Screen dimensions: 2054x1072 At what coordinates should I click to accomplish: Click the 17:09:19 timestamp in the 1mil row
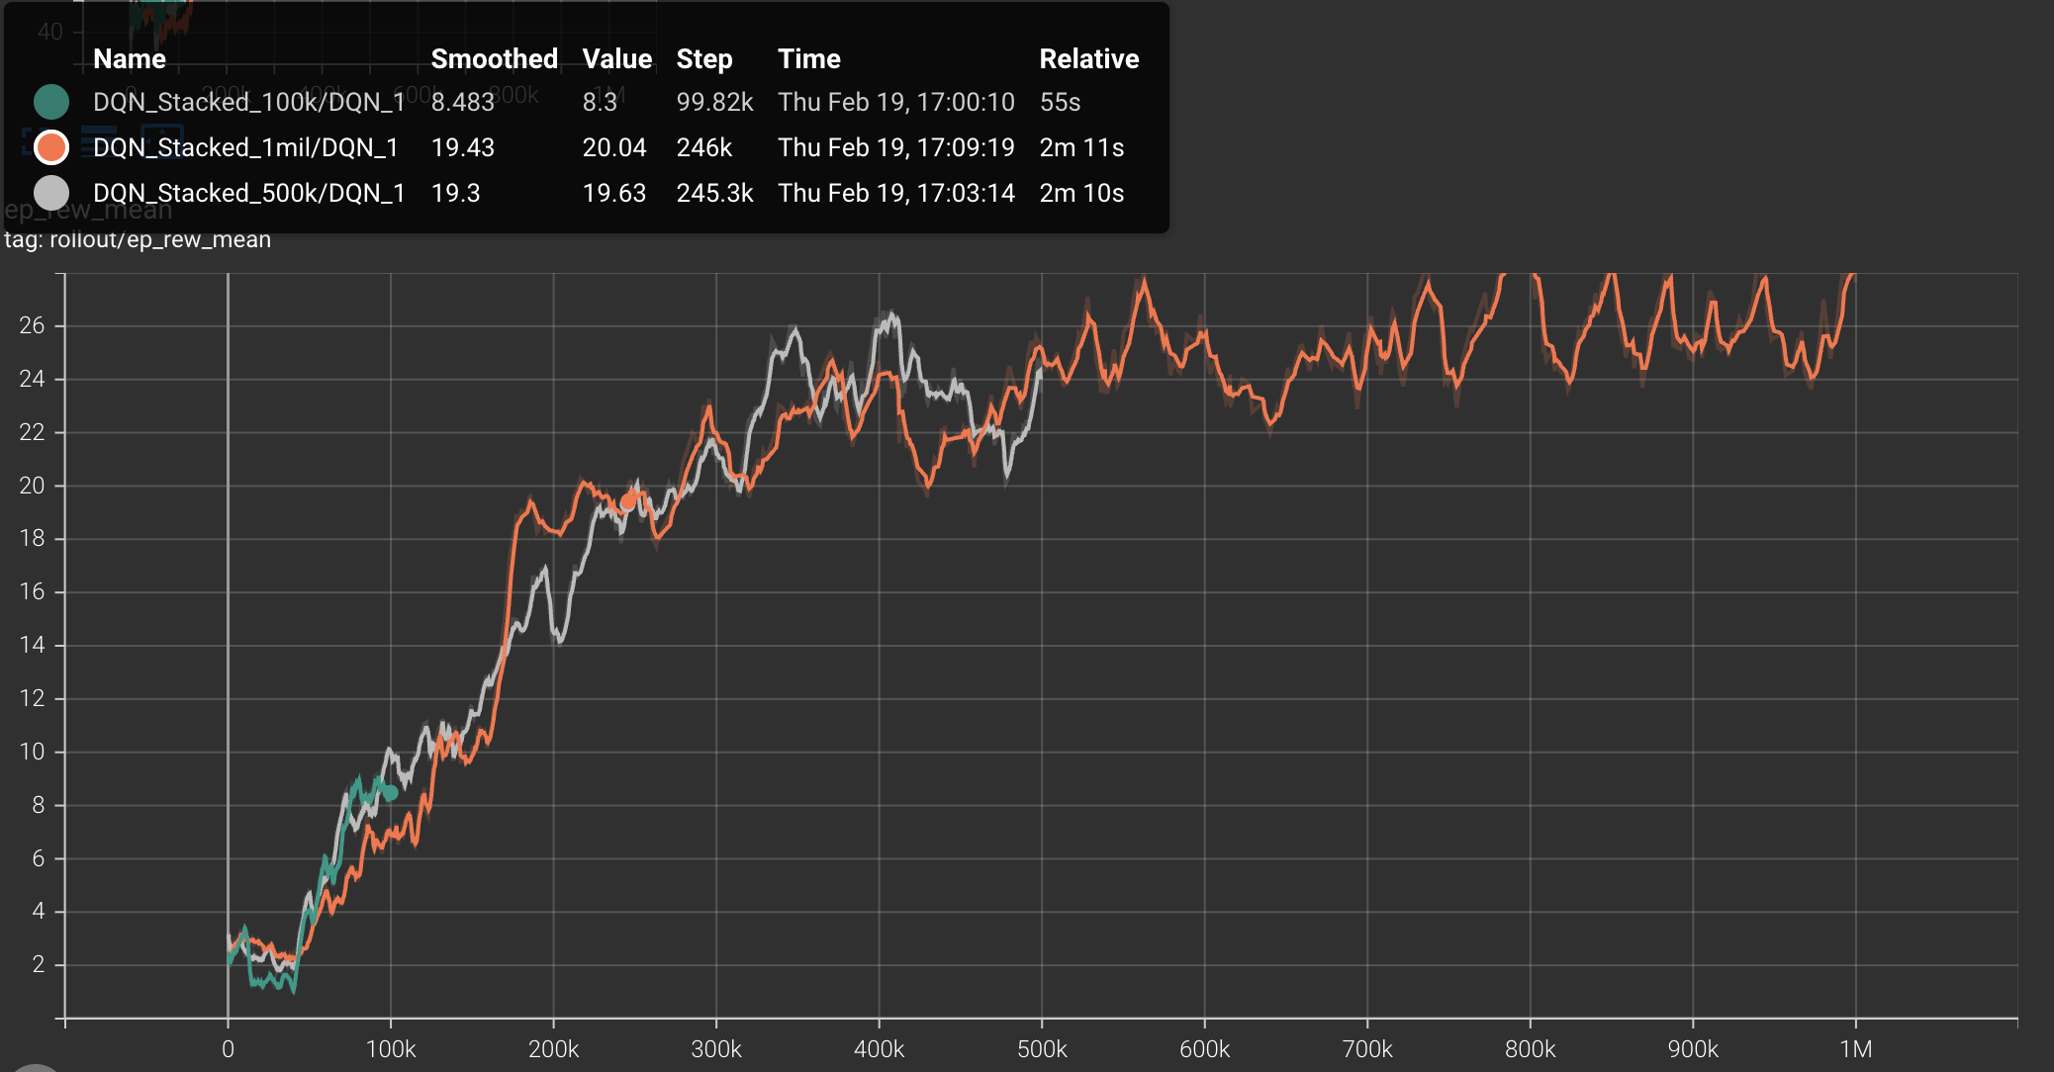coord(965,147)
